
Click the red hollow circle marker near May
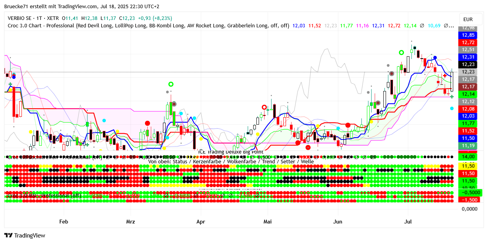click(x=264, y=107)
